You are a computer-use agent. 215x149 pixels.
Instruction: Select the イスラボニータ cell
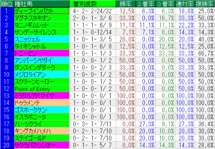coord(42,117)
